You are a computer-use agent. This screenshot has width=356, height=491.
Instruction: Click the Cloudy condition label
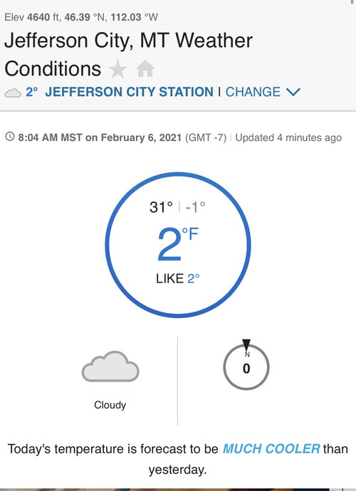point(110,405)
